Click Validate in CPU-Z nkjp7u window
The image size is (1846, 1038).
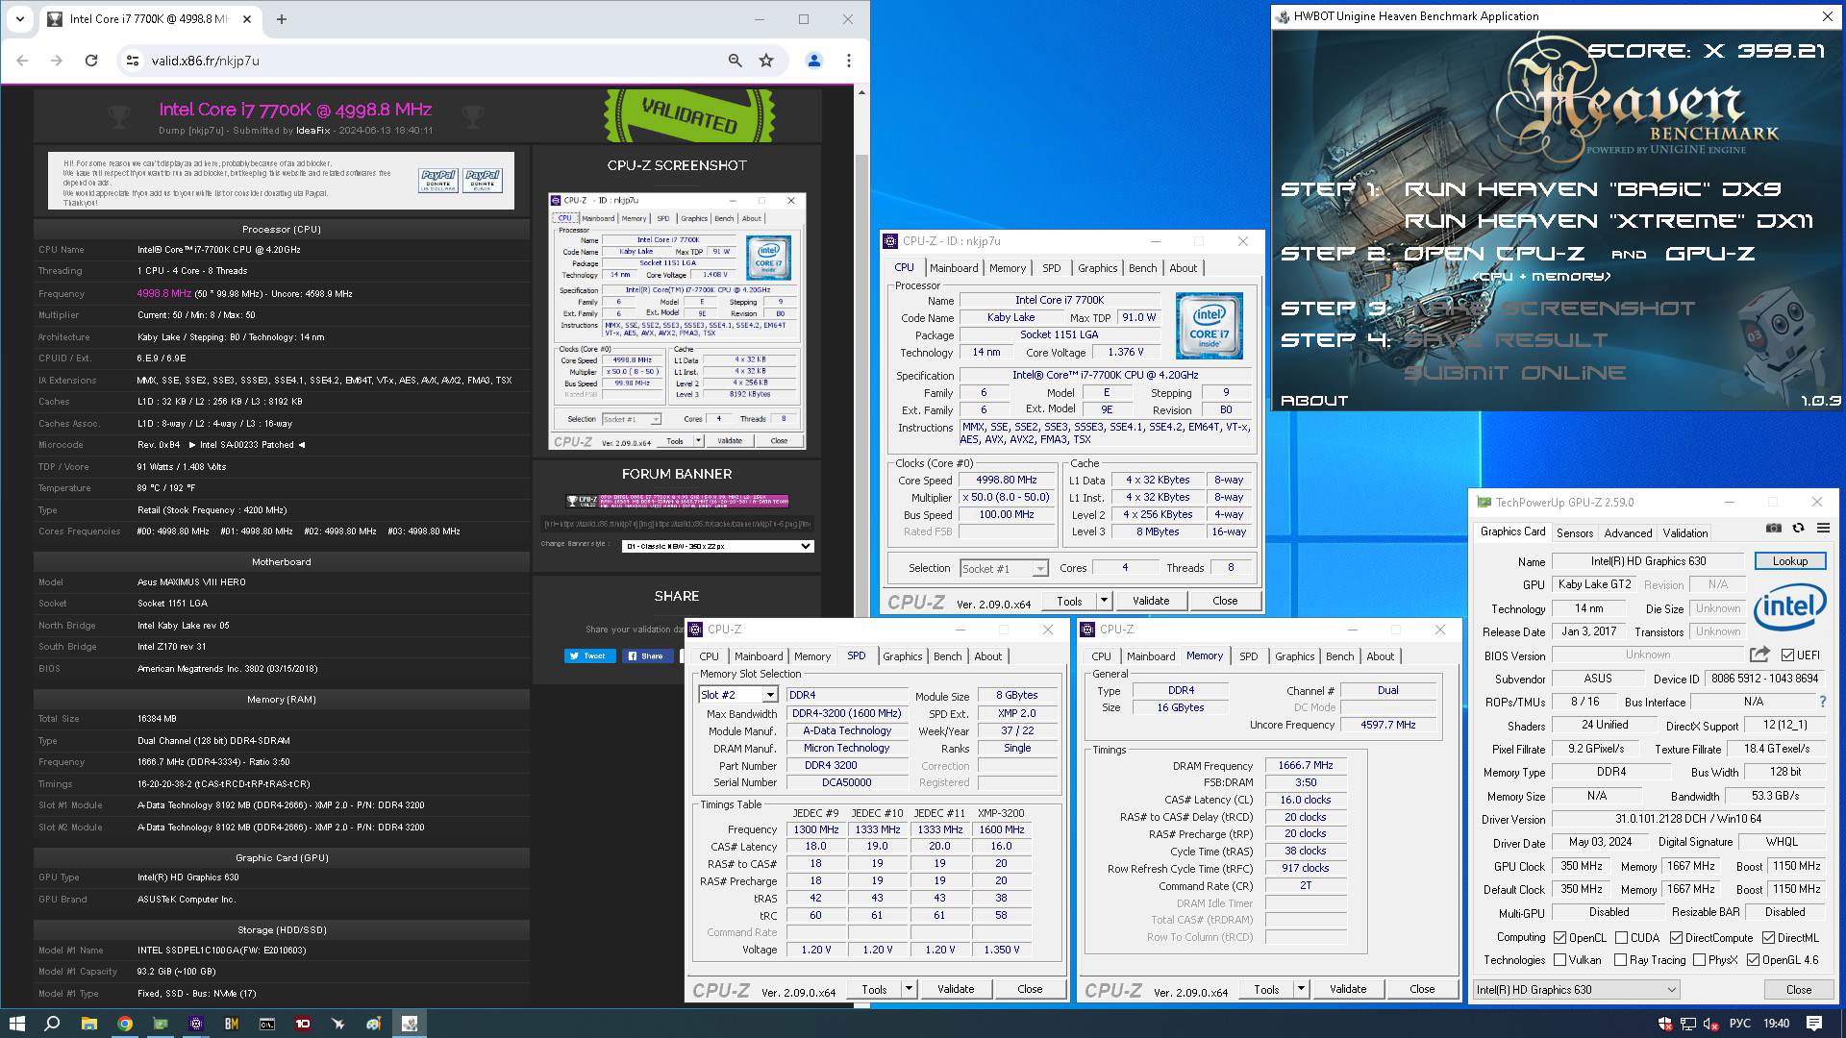tap(1151, 601)
